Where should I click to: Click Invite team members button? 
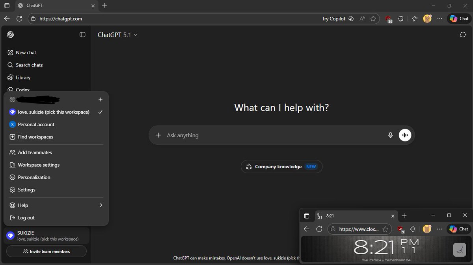coord(46,251)
